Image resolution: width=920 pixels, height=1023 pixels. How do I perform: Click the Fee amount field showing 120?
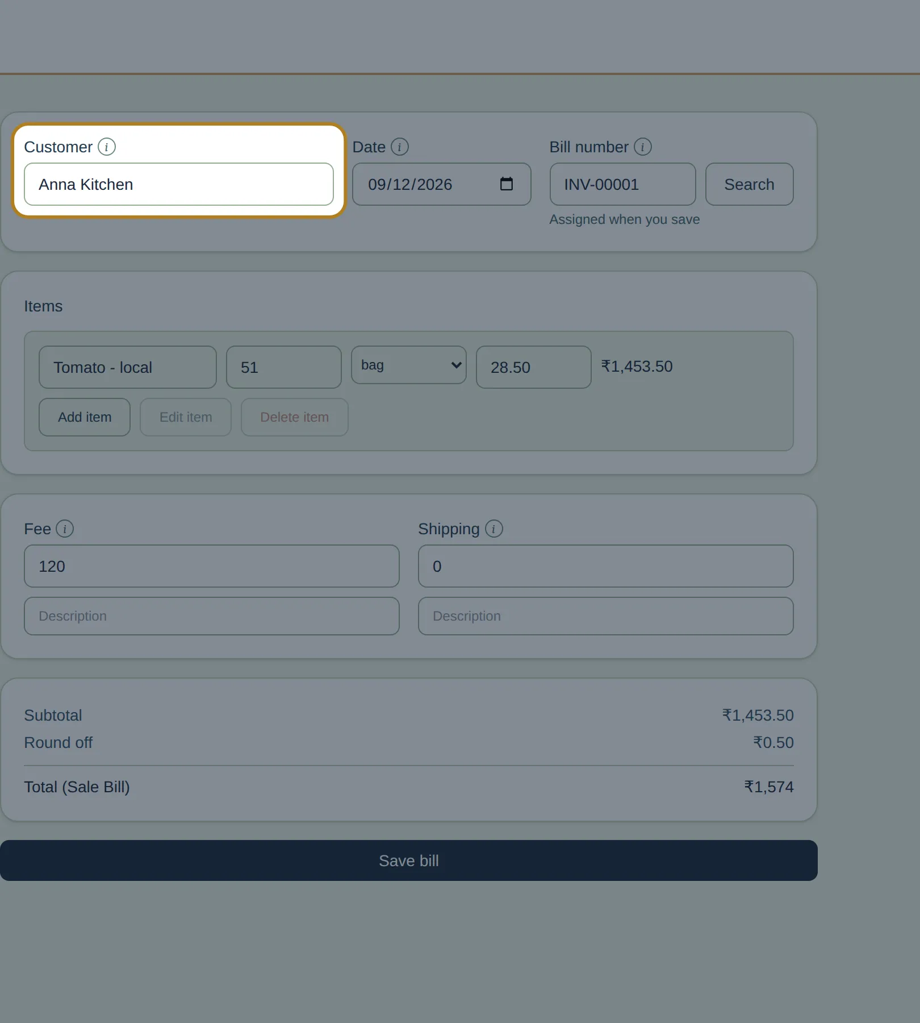(212, 566)
